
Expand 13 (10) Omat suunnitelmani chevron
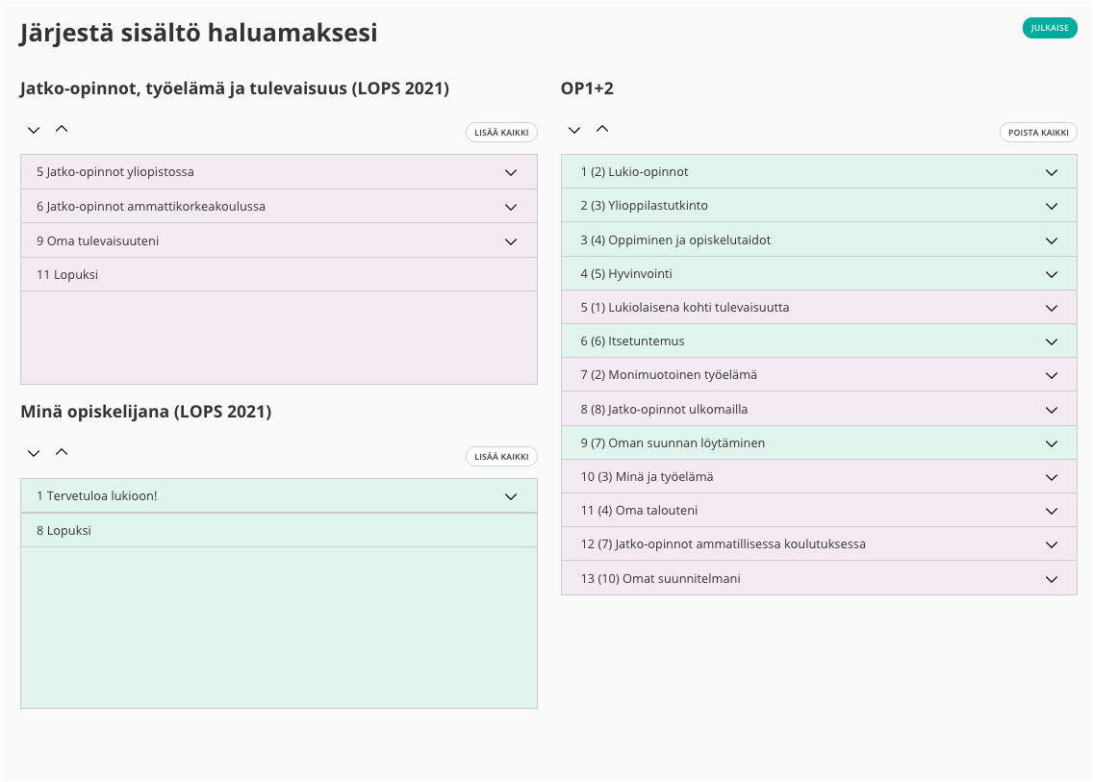[1052, 579]
